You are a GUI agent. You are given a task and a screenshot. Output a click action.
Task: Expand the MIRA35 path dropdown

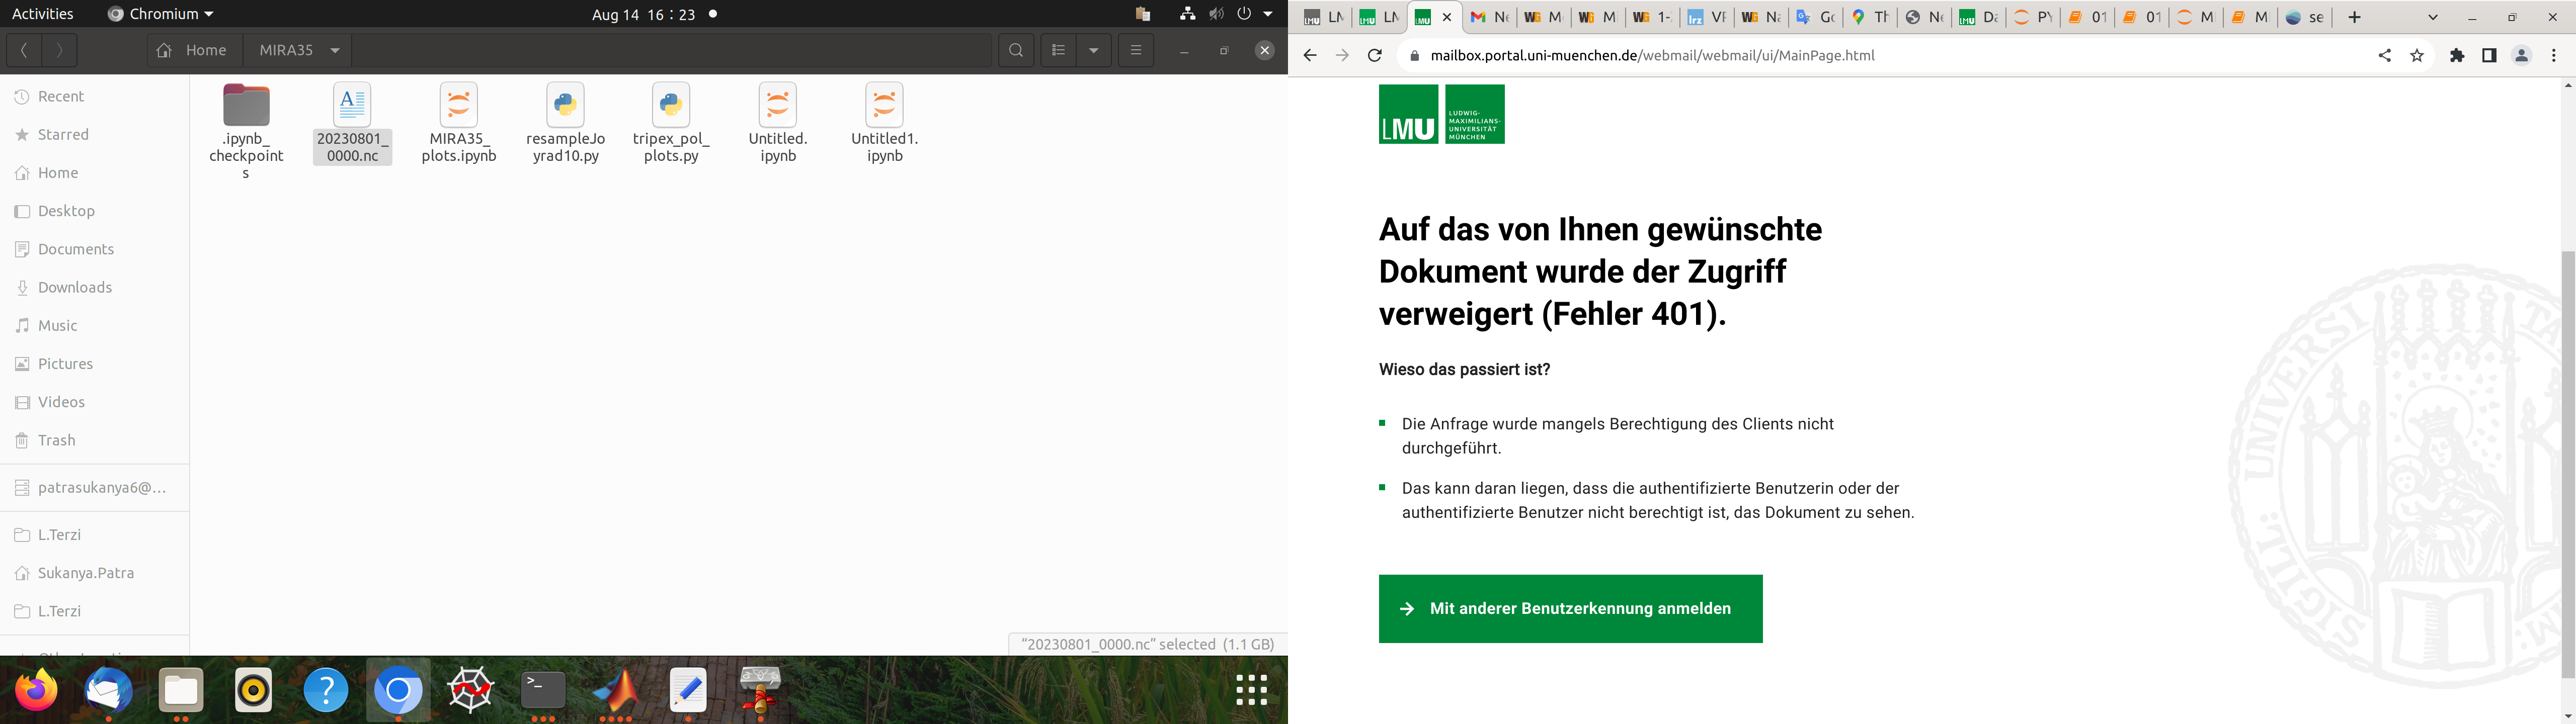coord(335,50)
